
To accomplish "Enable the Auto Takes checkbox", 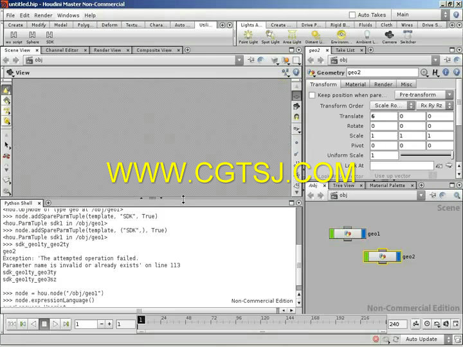I will (352, 15).
